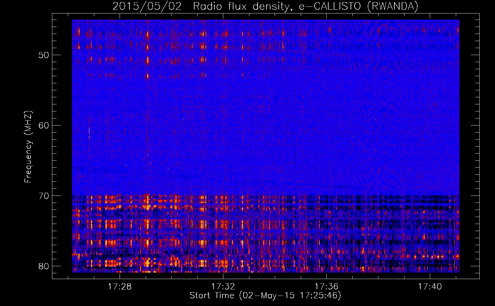Click the 17:36 time axis label
The height and width of the screenshot is (306, 495).
pyautogui.click(x=327, y=286)
